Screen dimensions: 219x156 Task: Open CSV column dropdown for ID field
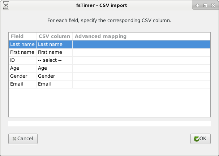click(x=54, y=60)
